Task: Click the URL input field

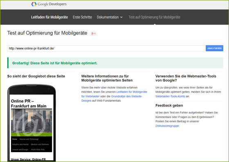Action: point(106,48)
